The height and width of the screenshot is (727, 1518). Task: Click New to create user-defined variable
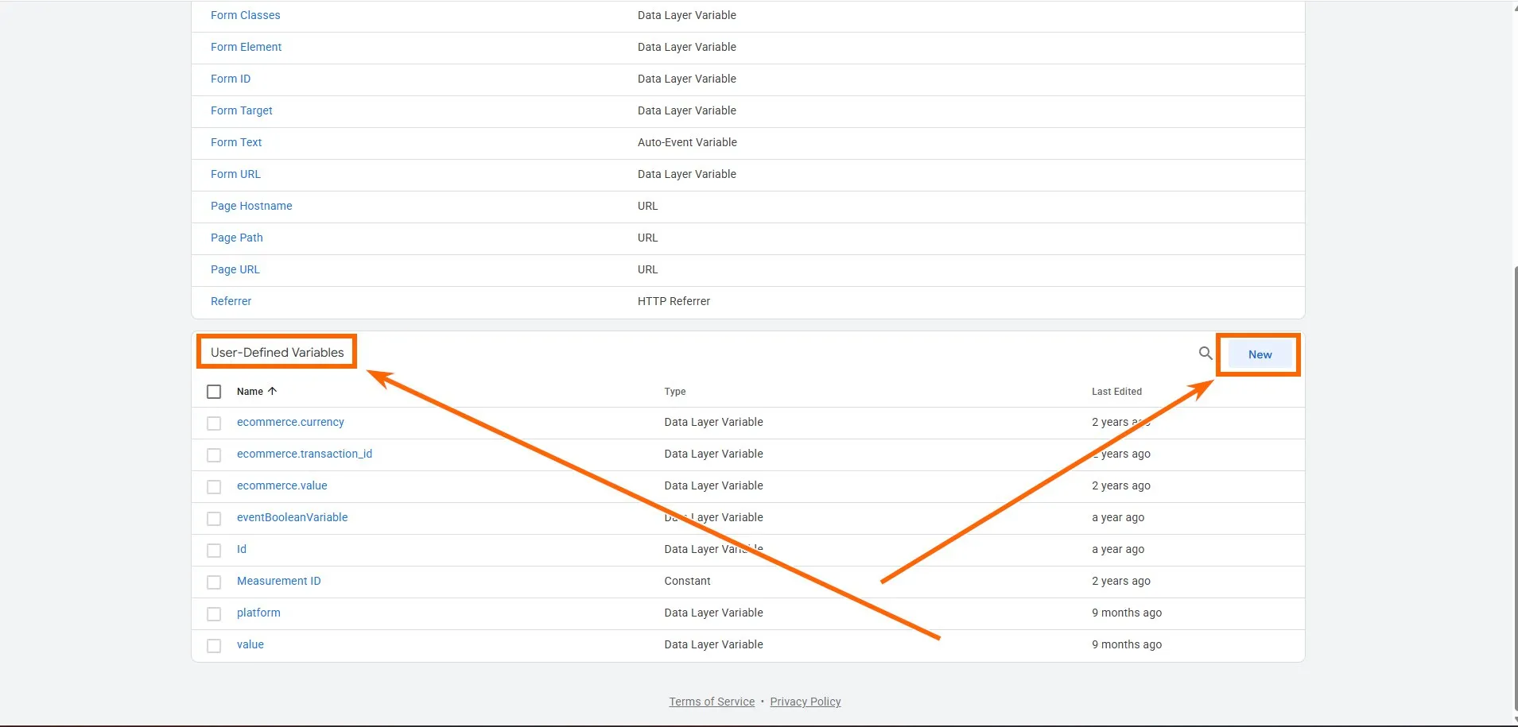pos(1260,354)
